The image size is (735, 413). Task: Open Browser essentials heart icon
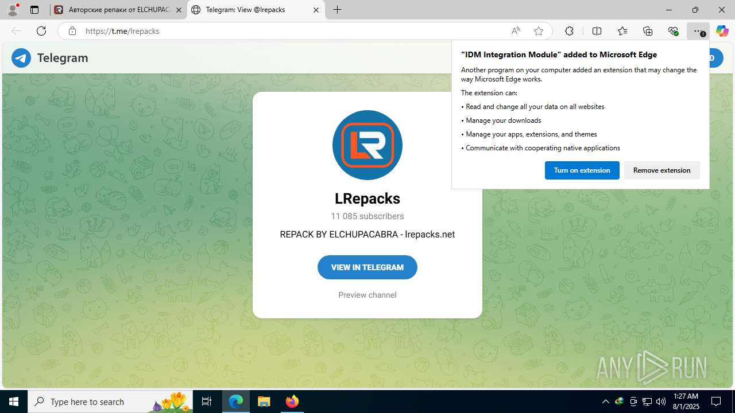pos(673,31)
